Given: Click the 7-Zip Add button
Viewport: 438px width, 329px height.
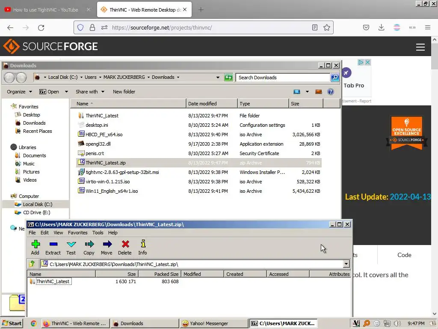Looking at the screenshot, I should (35, 248).
